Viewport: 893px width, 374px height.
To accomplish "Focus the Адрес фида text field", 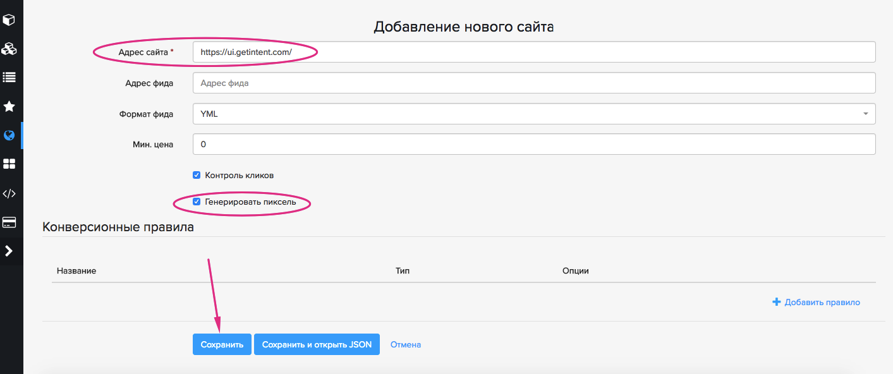I will point(533,83).
